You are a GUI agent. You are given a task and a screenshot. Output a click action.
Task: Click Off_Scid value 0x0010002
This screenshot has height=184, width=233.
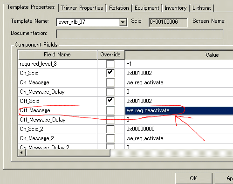click(139, 101)
